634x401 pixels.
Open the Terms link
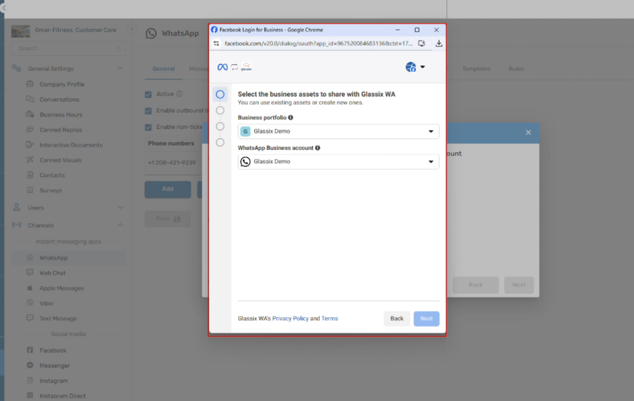point(330,318)
